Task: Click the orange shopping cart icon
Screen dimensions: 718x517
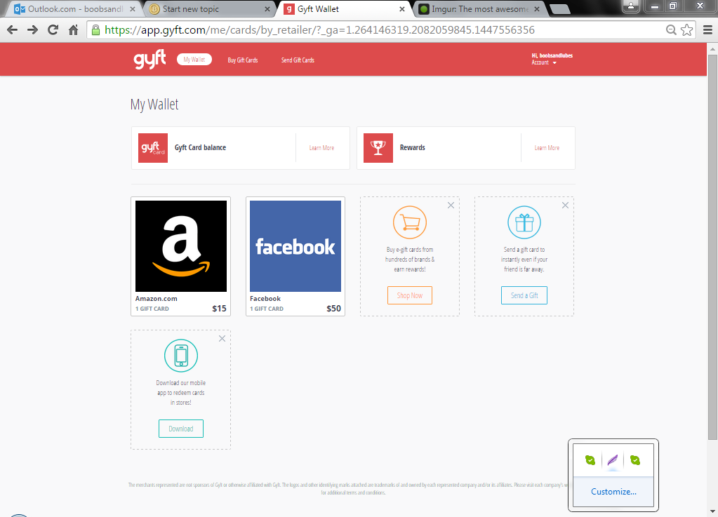Action: coord(410,222)
